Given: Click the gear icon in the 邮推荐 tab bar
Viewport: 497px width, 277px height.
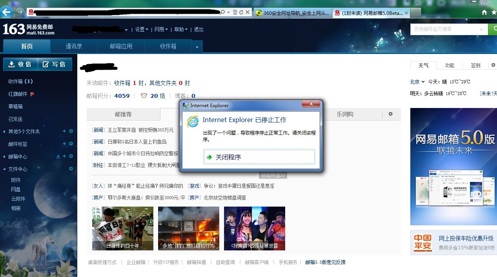Looking at the screenshot, I should 390,114.
